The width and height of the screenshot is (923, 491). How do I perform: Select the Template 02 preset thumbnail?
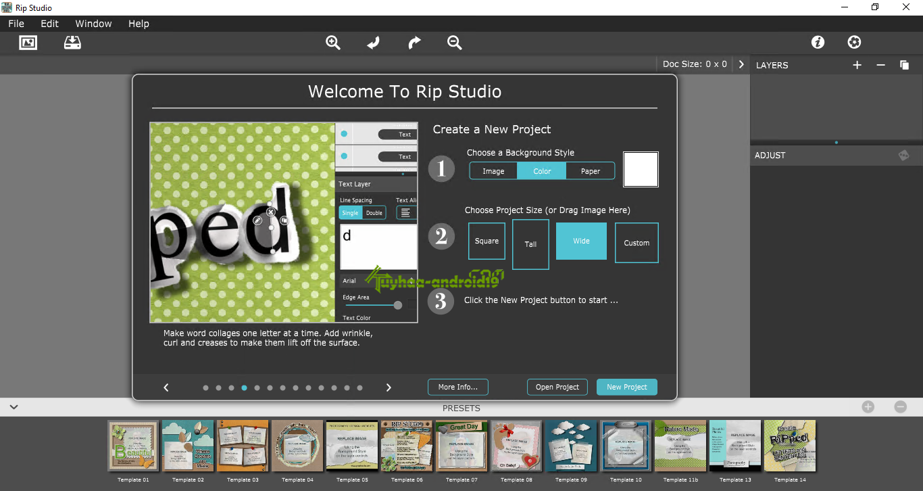188,446
